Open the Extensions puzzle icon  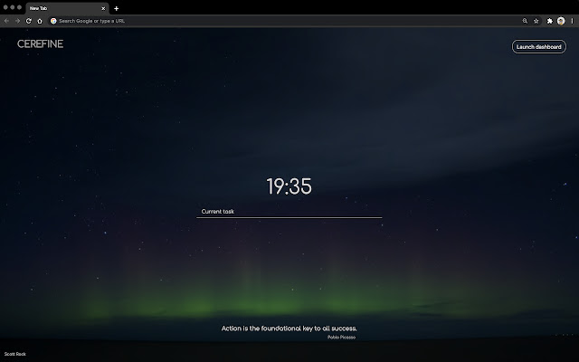click(549, 20)
